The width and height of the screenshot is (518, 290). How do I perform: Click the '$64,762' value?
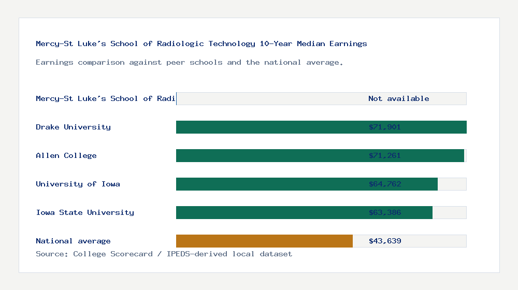click(385, 184)
